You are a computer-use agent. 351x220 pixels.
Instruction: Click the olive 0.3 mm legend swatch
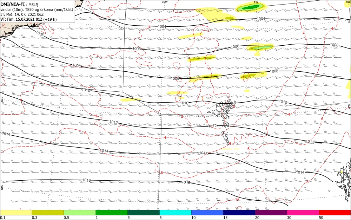tap(48, 213)
